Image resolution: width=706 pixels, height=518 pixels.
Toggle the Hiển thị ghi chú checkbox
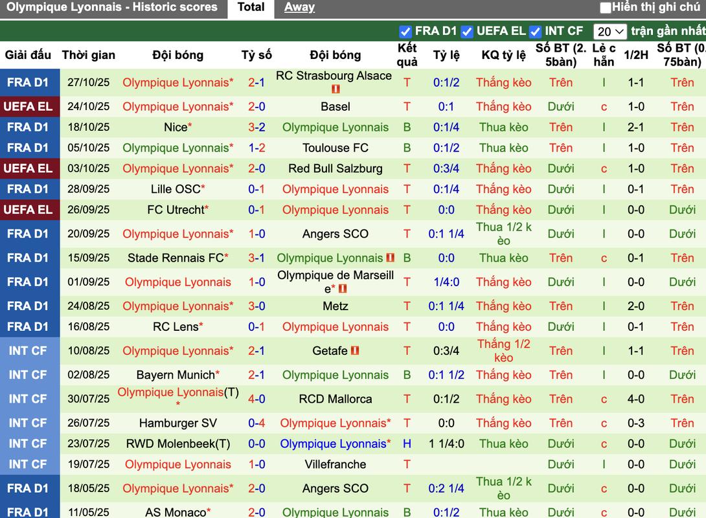pos(606,8)
